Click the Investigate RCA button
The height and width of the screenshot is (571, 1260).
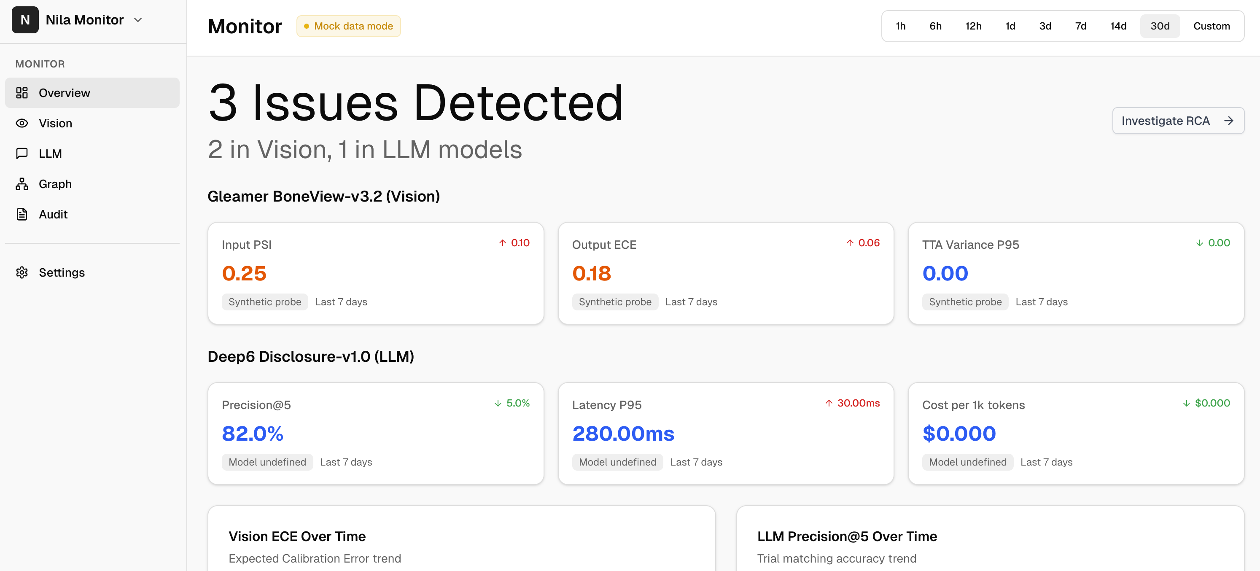1178,120
